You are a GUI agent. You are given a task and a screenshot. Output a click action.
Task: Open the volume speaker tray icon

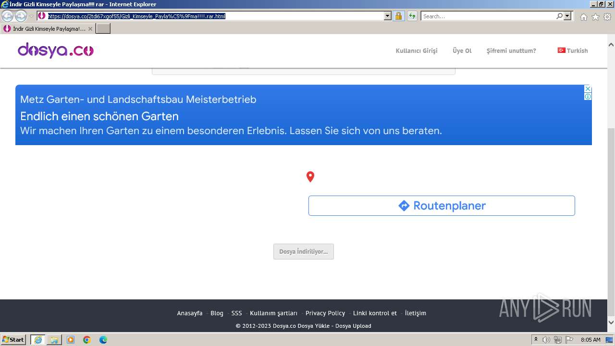546,339
